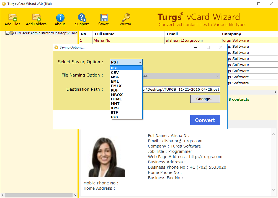Click the contacts table right scroll arrow

point(275,92)
